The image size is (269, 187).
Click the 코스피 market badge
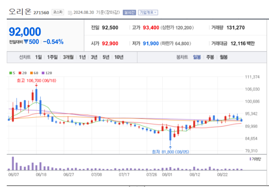[57, 13]
